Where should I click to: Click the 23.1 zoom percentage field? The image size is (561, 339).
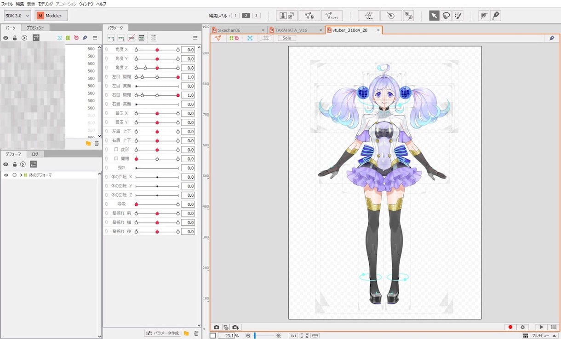226,336
